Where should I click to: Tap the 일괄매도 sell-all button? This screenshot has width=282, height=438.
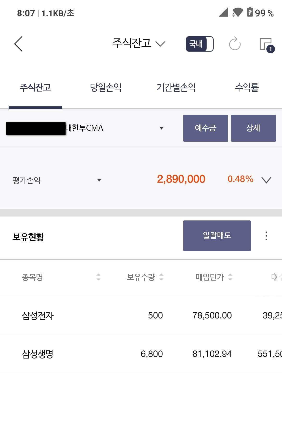(217, 236)
